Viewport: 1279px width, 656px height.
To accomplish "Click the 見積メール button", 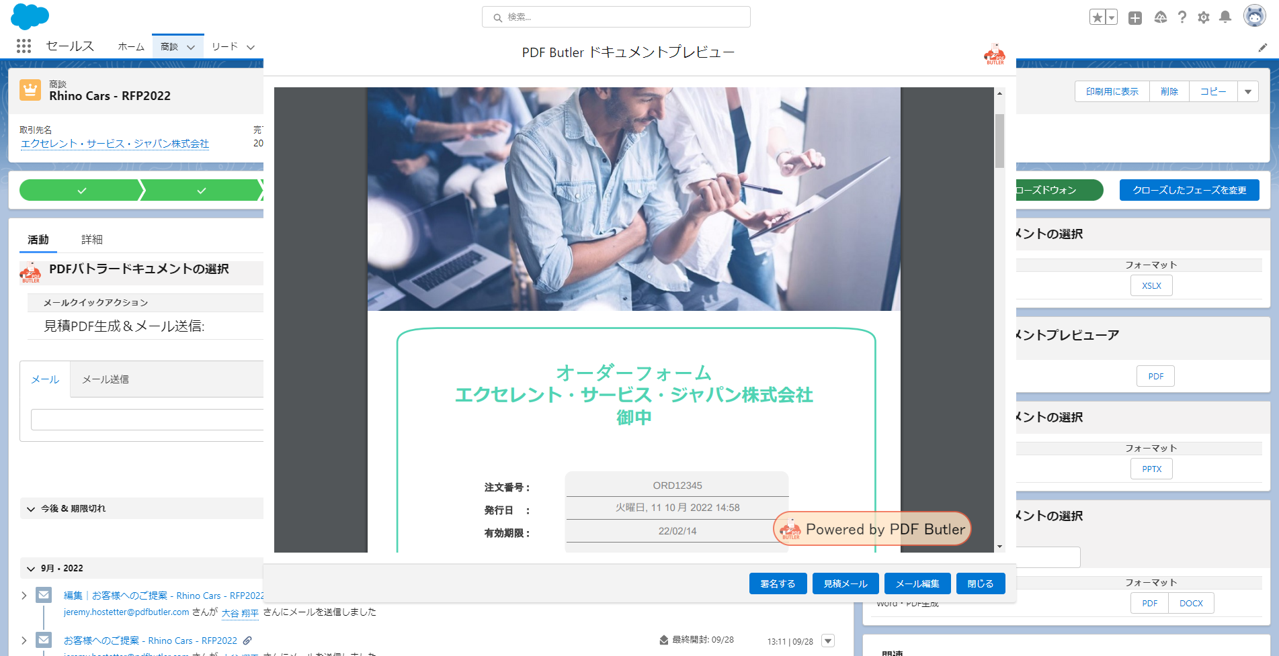I will coord(845,583).
